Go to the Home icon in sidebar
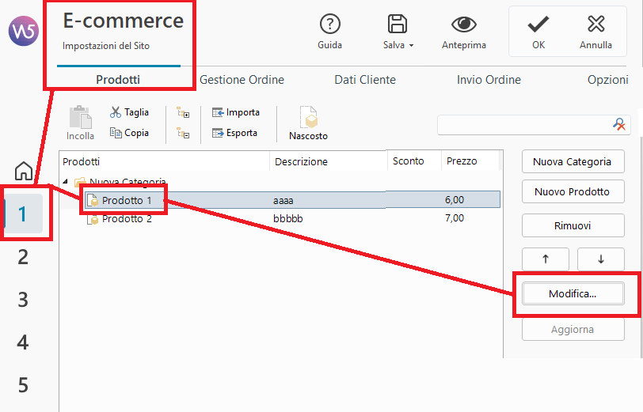Image resolution: width=643 pixels, height=412 pixels. [24, 171]
